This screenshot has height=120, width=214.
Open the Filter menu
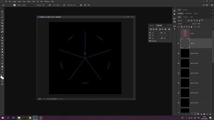tap(34, 1)
